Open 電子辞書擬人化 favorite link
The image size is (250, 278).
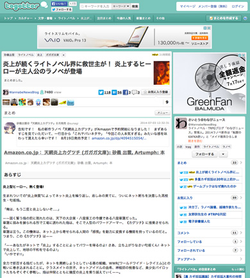coord(199,222)
